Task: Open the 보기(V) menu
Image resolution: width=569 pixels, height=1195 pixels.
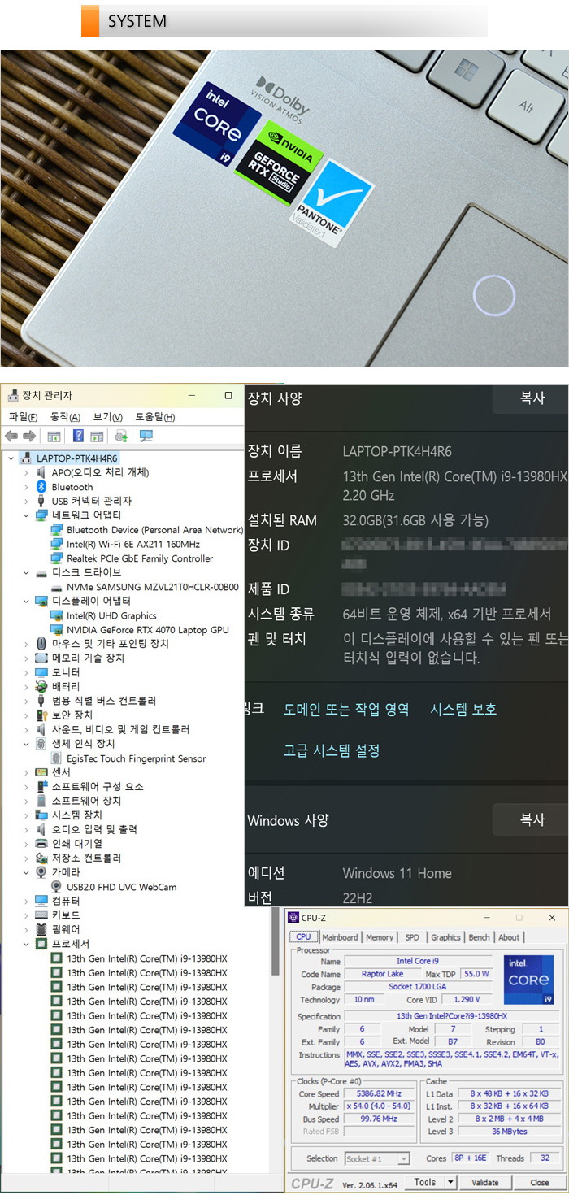Action: (107, 417)
